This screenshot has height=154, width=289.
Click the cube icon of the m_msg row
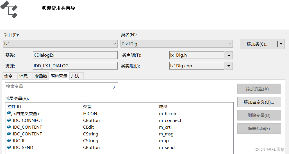[9, 134]
